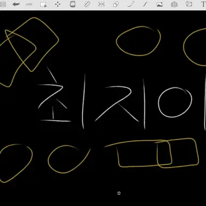Viewport: 206px width, 206px height.
Task: Enable the Ruler guide tool
Action: point(87,4)
